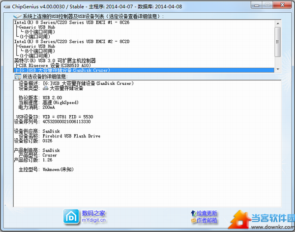
Task: Click device revision value 0126
Action: (47, 141)
